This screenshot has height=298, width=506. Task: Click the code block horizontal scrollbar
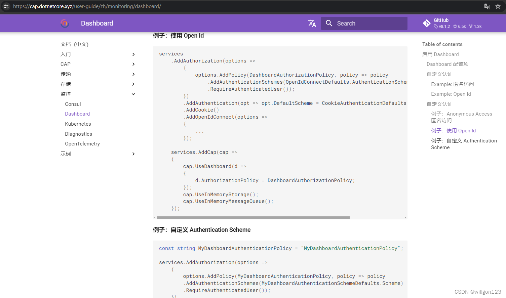coord(253,218)
